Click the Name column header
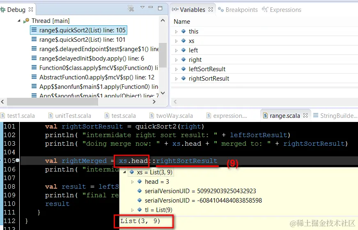 pos(182,22)
